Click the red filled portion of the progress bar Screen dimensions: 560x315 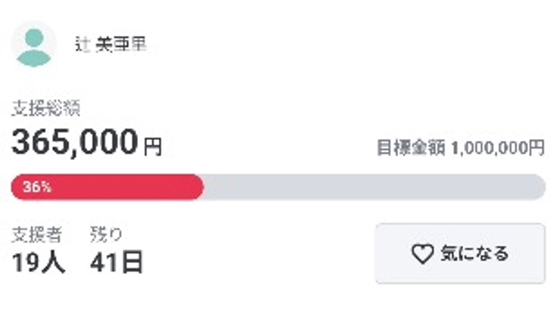click(x=107, y=186)
